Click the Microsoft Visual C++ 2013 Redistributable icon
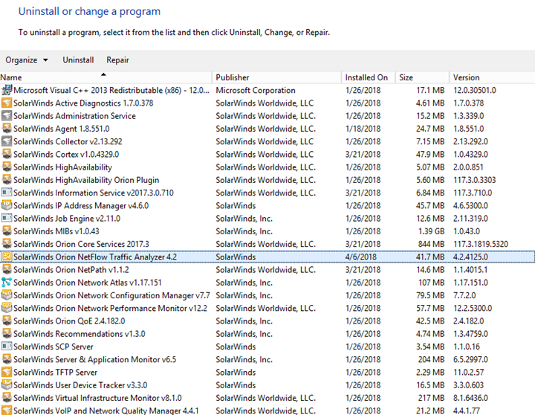This screenshot has width=535, height=415. click(x=7, y=90)
